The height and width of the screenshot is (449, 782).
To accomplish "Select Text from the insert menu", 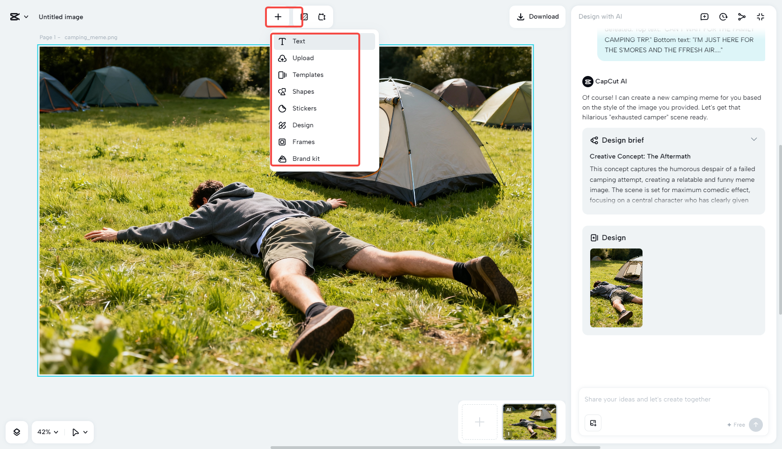I will click(x=299, y=41).
